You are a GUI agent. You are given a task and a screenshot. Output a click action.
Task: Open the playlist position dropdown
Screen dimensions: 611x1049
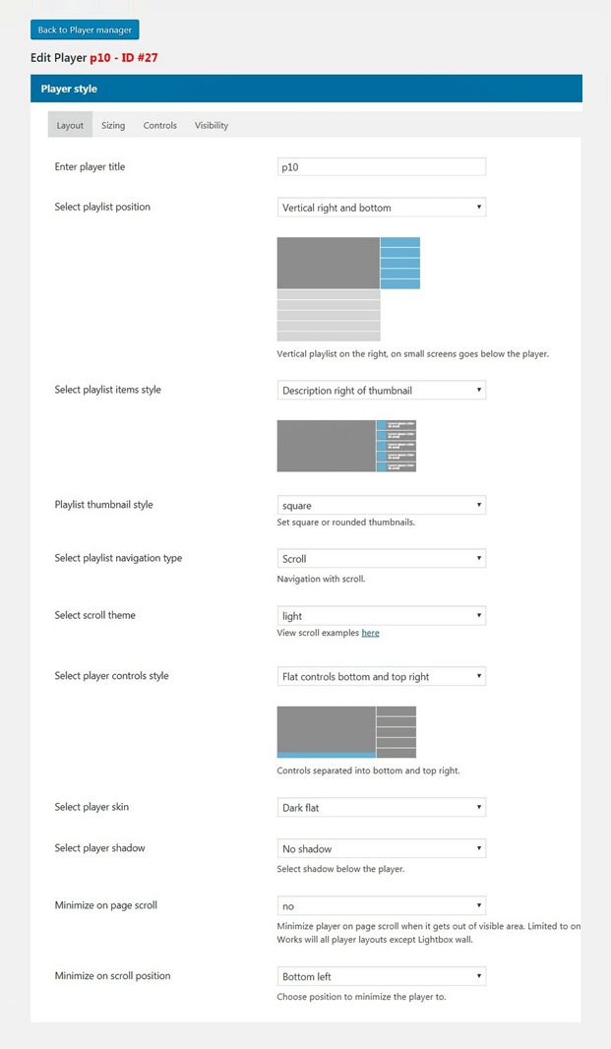pyautogui.click(x=381, y=207)
